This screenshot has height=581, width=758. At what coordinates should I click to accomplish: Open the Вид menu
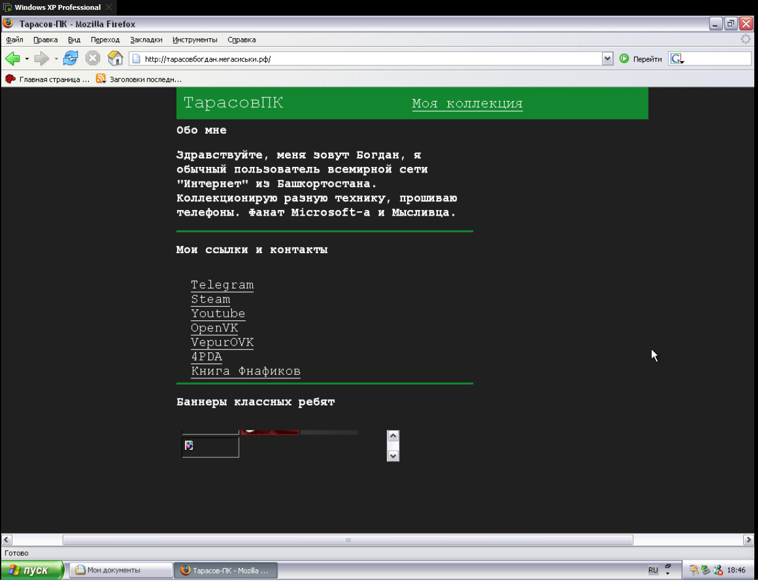coord(75,39)
